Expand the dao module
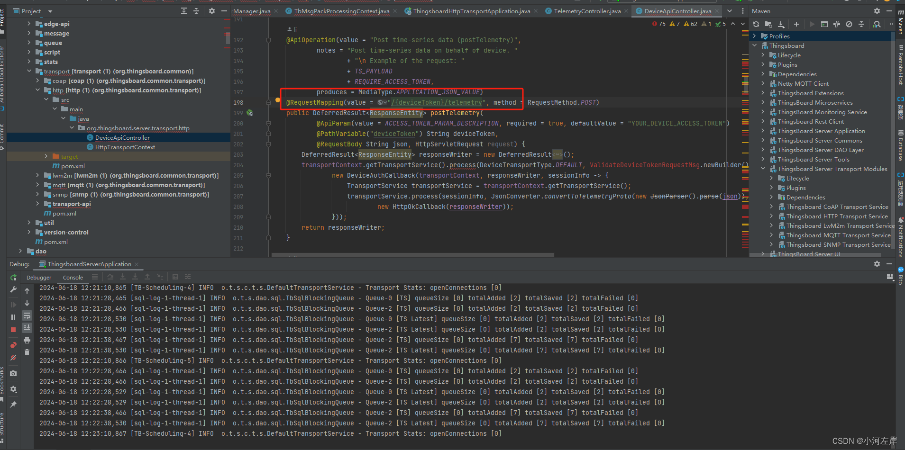This screenshot has width=905, height=450. click(20, 251)
